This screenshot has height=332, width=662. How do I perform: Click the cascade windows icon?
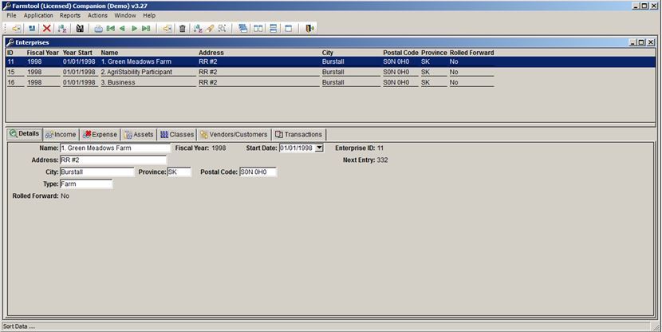pos(242,28)
